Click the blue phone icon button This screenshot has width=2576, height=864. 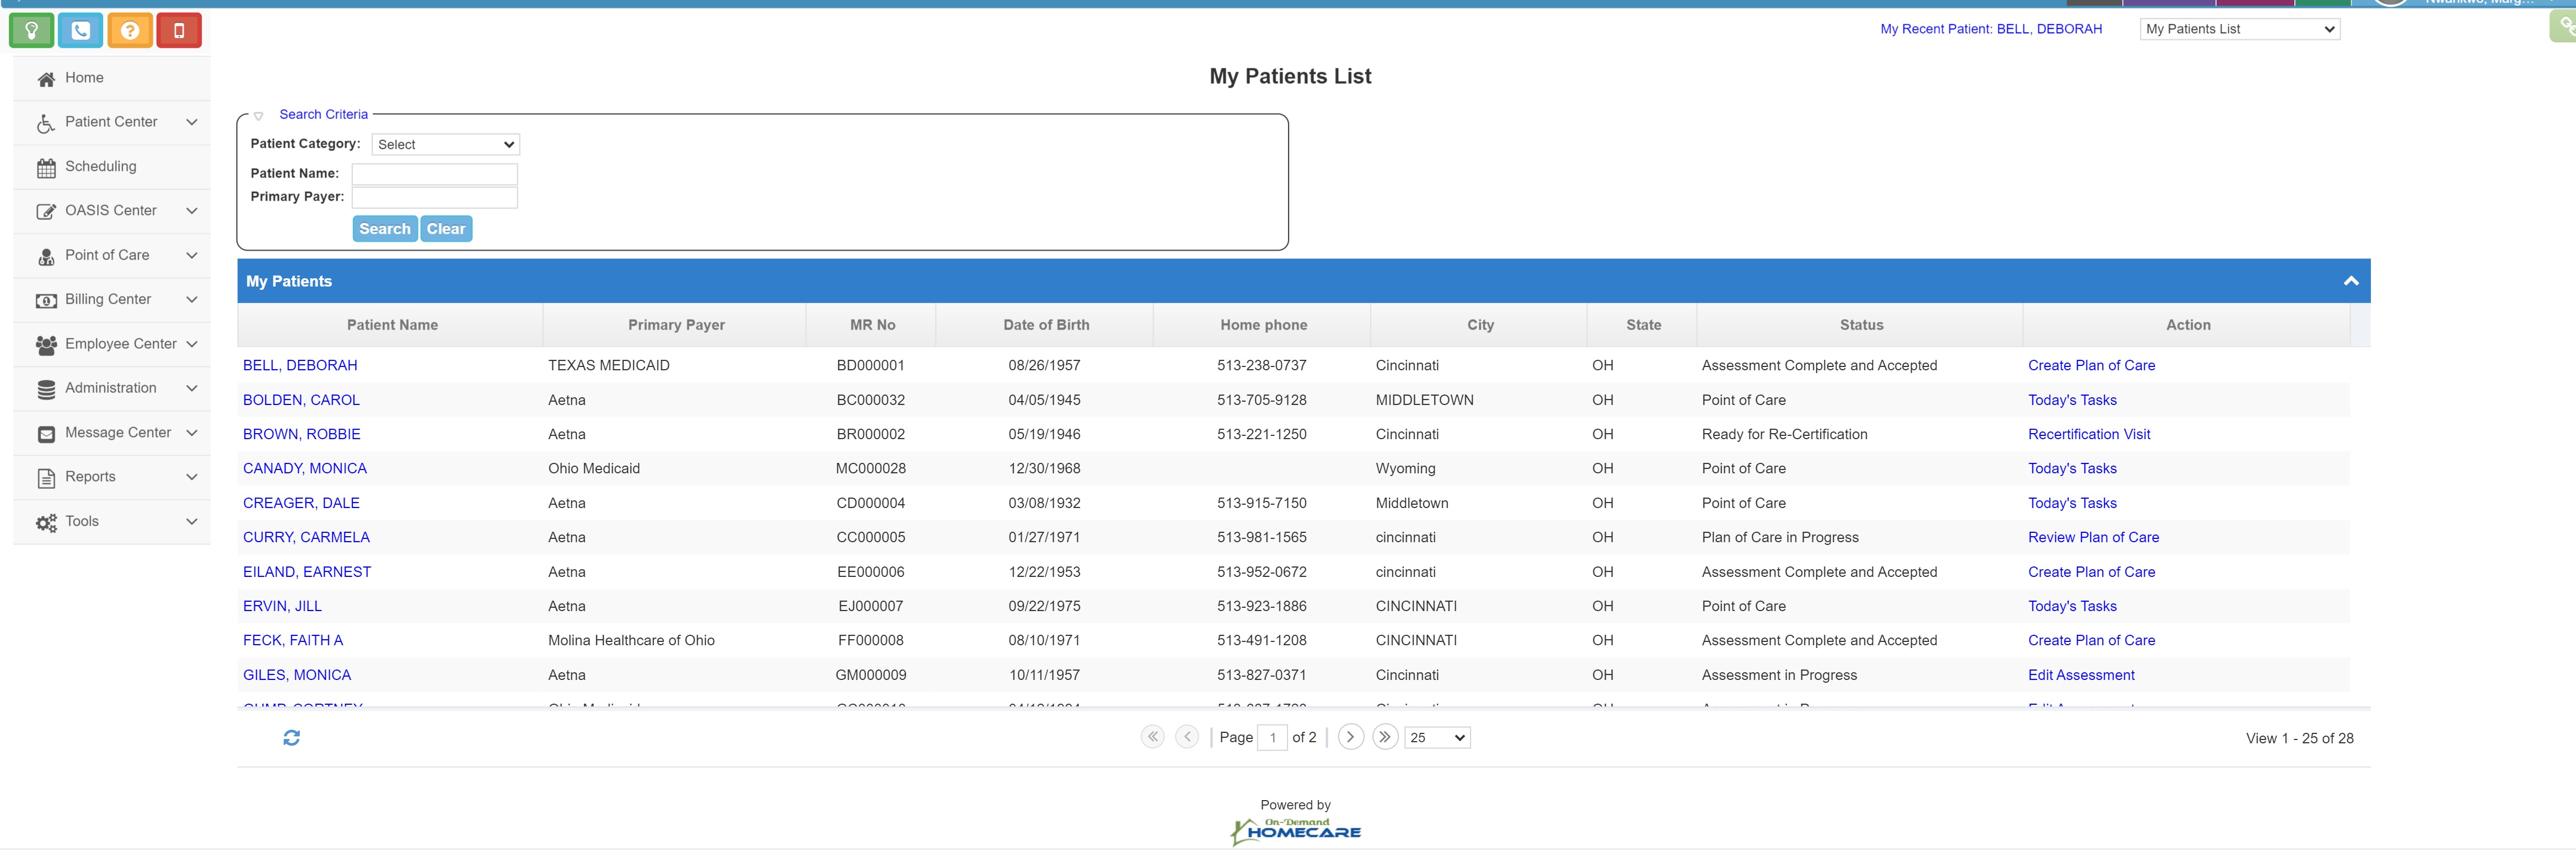(x=80, y=31)
